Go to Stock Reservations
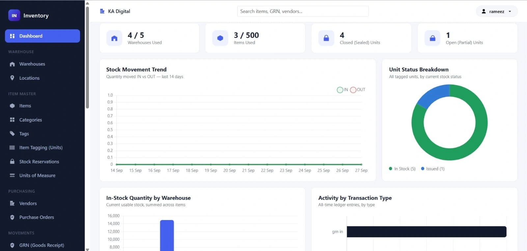 point(42,161)
